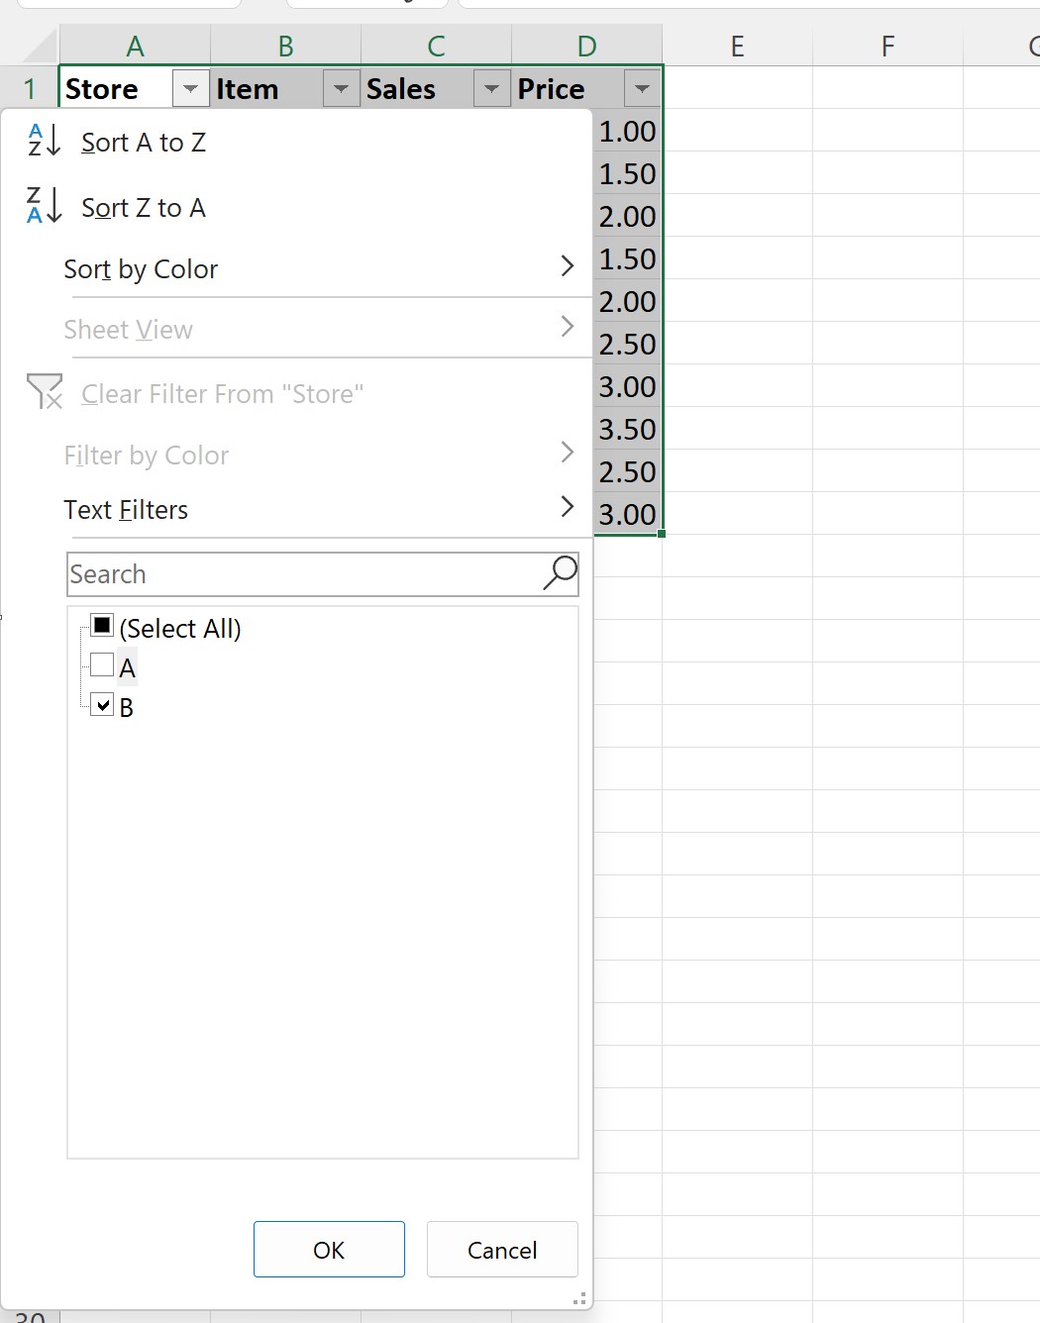The width and height of the screenshot is (1040, 1323).
Task: Dismiss the filter menu with Cancel
Action: coord(502,1250)
